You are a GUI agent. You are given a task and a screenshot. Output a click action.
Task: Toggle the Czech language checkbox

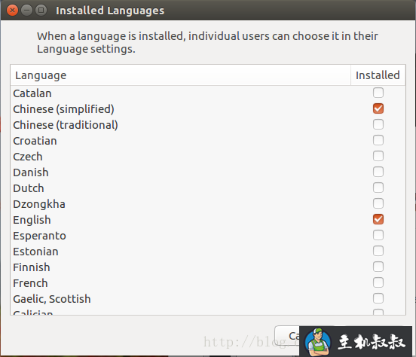(378, 156)
